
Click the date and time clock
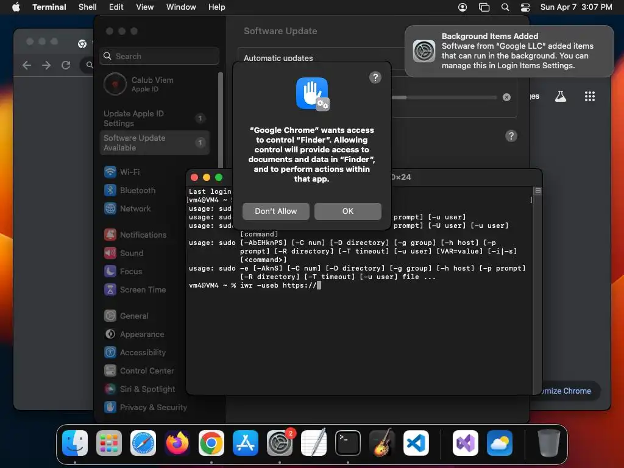coord(576,7)
